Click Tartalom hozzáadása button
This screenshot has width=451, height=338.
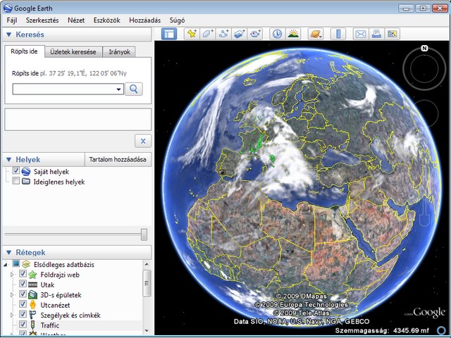(x=118, y=160)
